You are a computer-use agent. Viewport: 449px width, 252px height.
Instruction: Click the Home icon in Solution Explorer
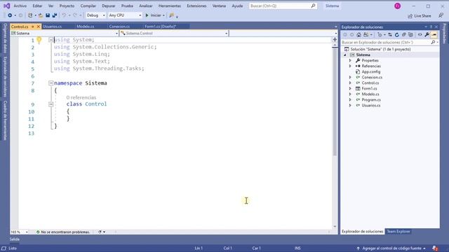[x=358, y=35]
